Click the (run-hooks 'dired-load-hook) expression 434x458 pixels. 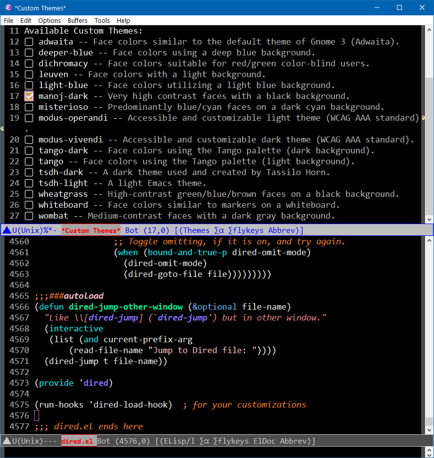click(x=103, y=405)
